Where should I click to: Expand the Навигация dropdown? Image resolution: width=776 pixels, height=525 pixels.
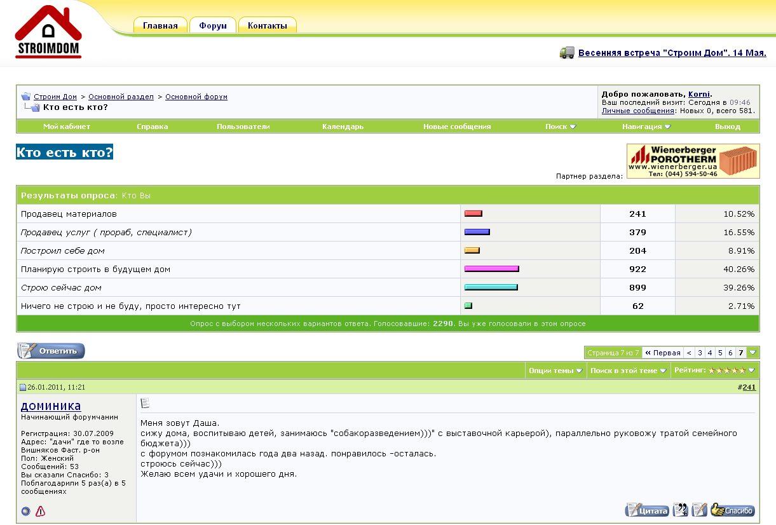coord(646,126)
